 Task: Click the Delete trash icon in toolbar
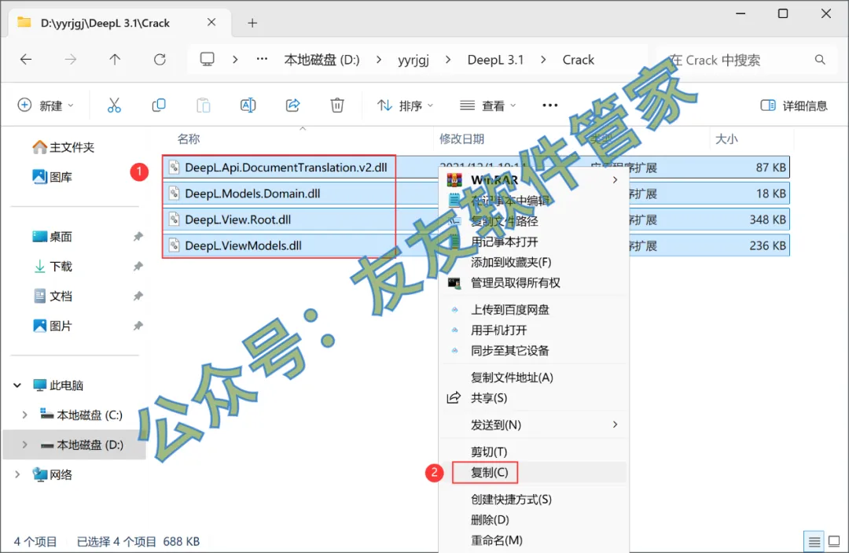336,105
